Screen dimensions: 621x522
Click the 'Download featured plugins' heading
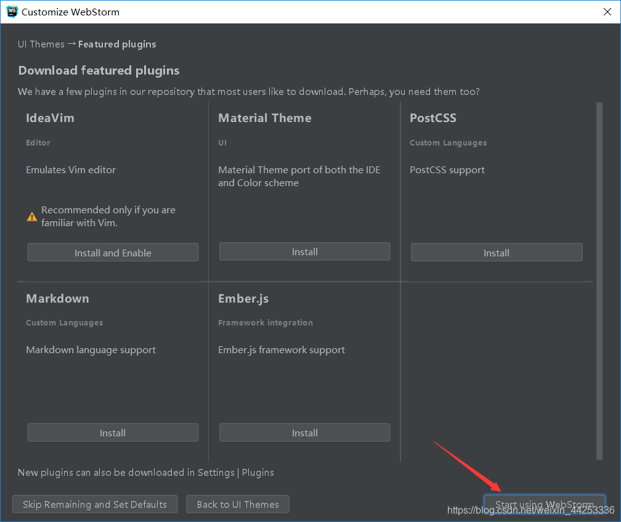pos(99,70)
